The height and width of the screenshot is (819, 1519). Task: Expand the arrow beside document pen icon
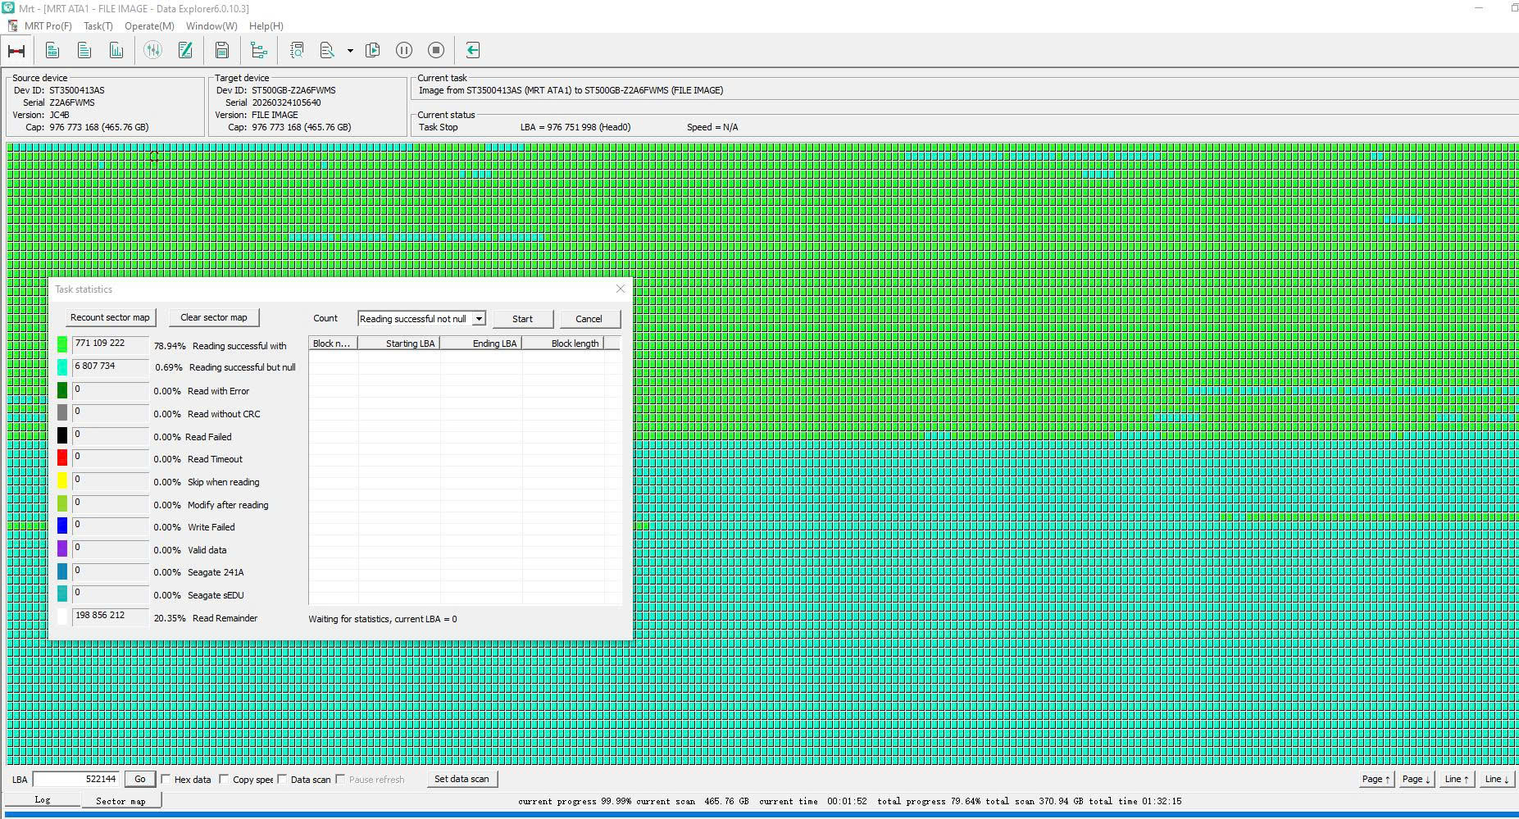pyautogui.click(x=350, y=51)
